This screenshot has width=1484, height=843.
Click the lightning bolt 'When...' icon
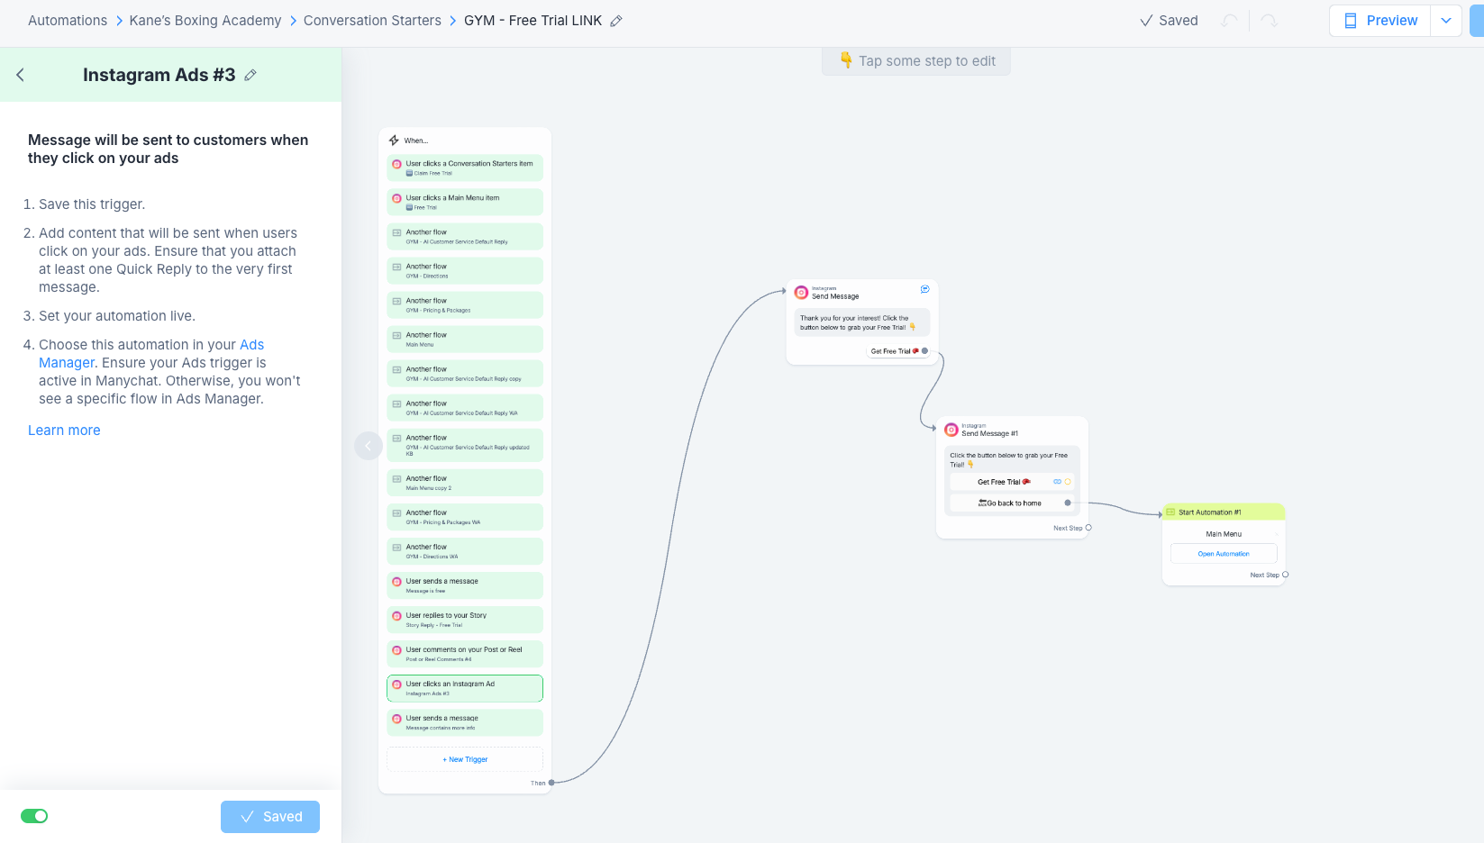pyautogui.click(x=394, y=140)
